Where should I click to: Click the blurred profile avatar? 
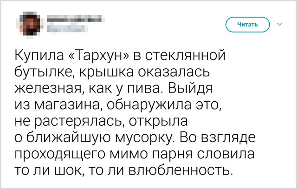click(30, 23)
